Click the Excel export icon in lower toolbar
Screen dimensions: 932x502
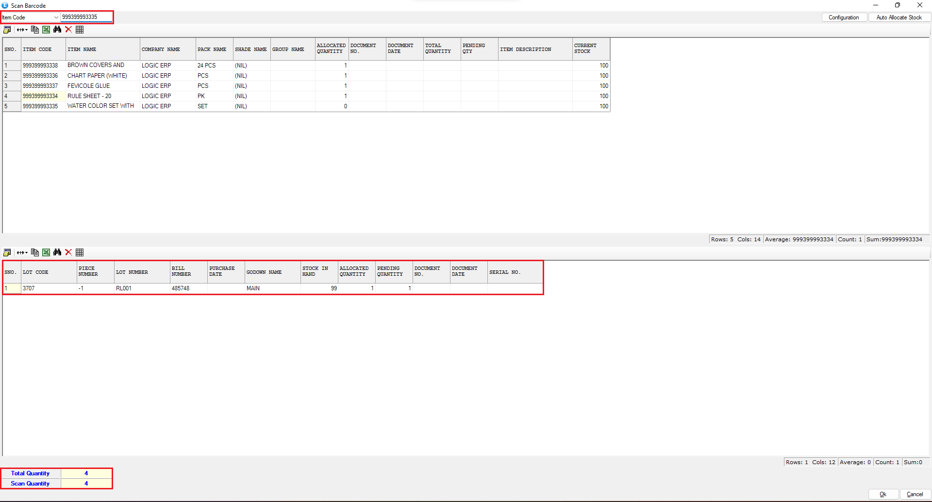coord(46,252)
